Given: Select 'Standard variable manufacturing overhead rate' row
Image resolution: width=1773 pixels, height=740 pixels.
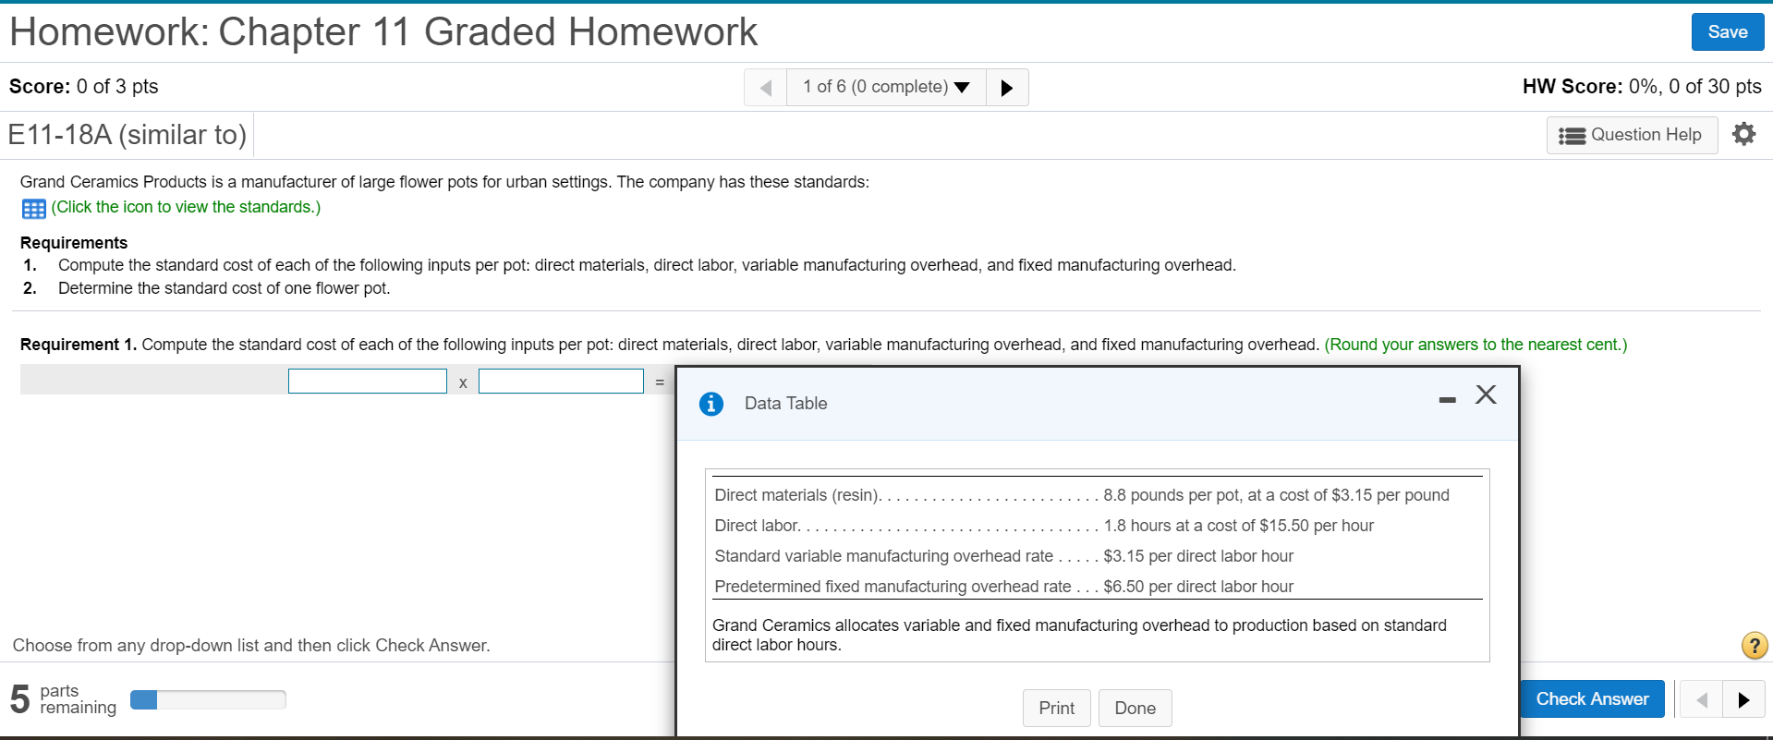Looking at the screenshot, I should click(x=1003, y=556).
